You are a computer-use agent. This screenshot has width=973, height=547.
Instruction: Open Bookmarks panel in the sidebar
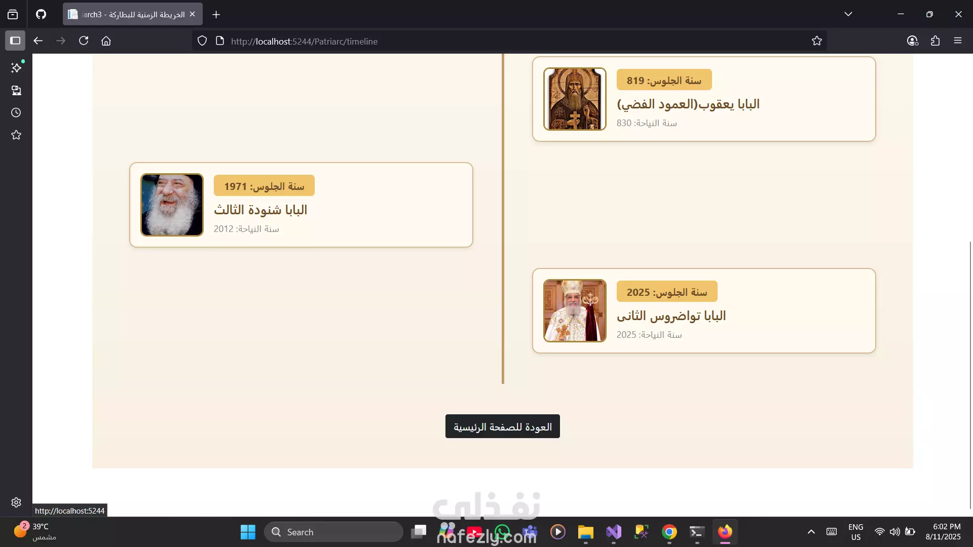pyautogui.click(x=16, y=135)
